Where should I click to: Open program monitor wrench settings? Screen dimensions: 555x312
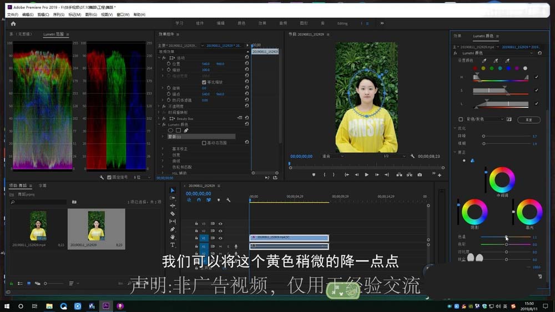click(x=412, y=156)
